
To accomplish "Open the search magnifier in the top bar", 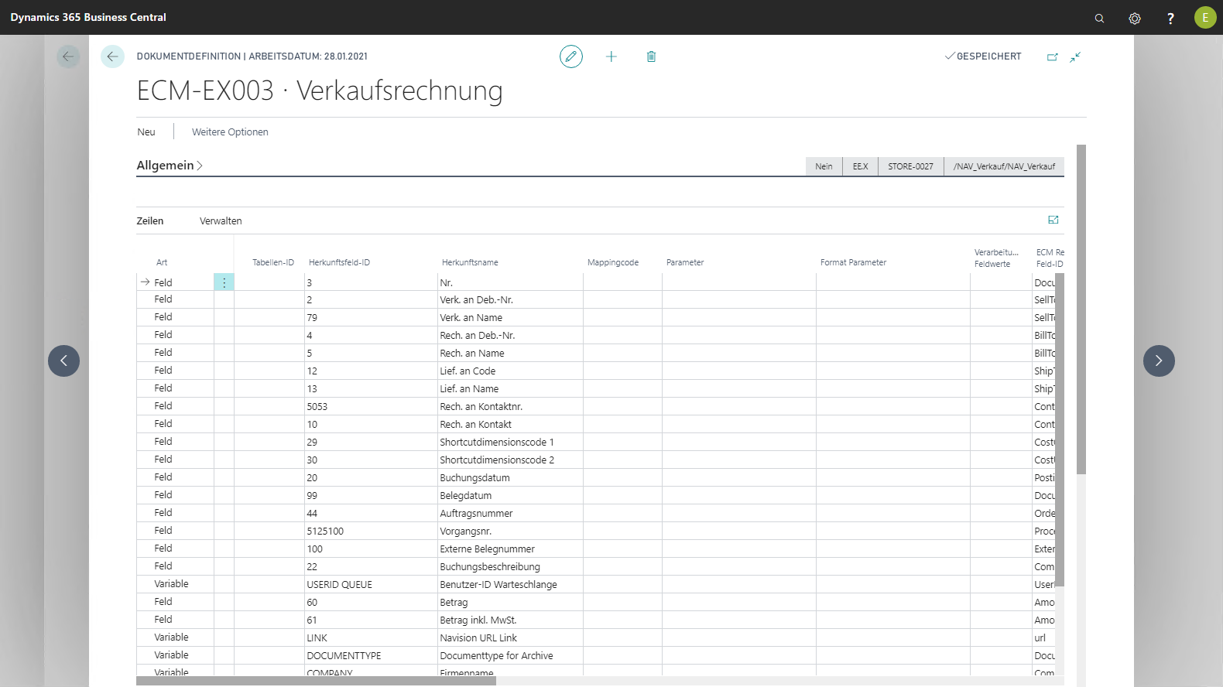I will click(1099, 18).
